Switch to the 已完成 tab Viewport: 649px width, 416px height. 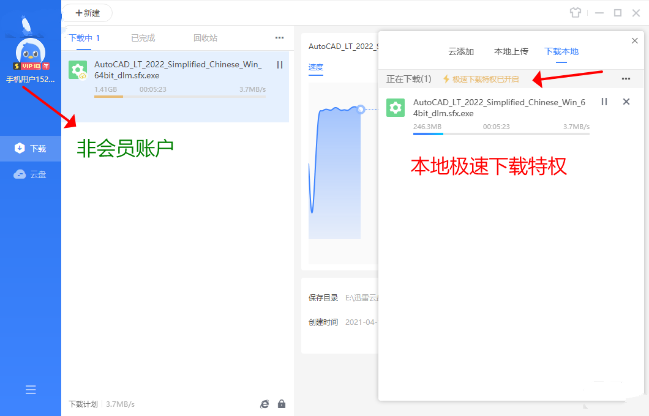click(142, 37)
